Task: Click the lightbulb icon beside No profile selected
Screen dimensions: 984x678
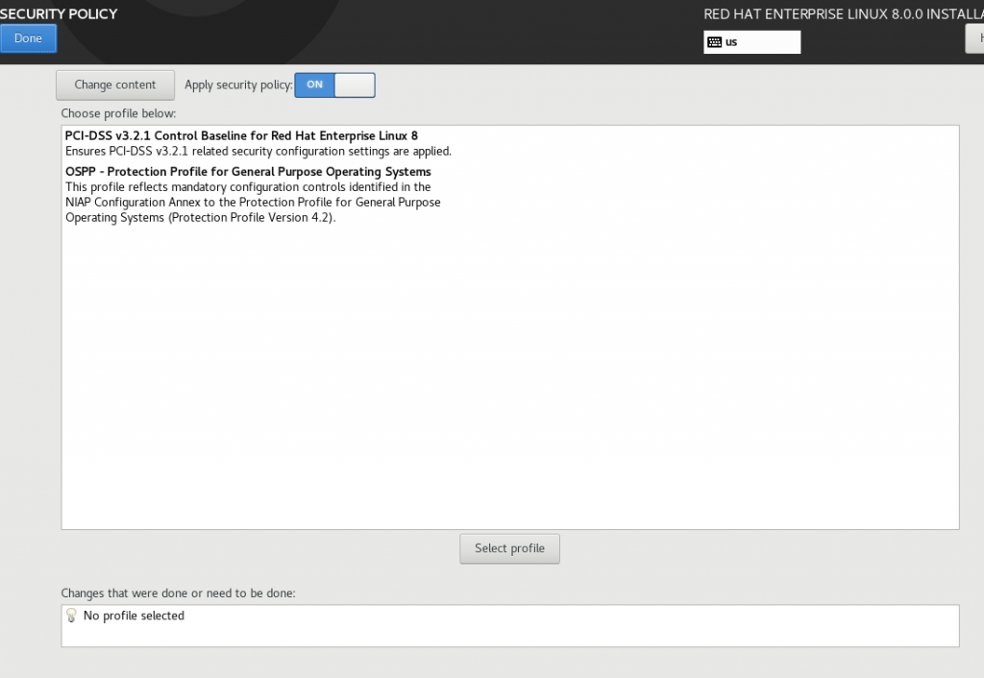Action: click(71, 616)
